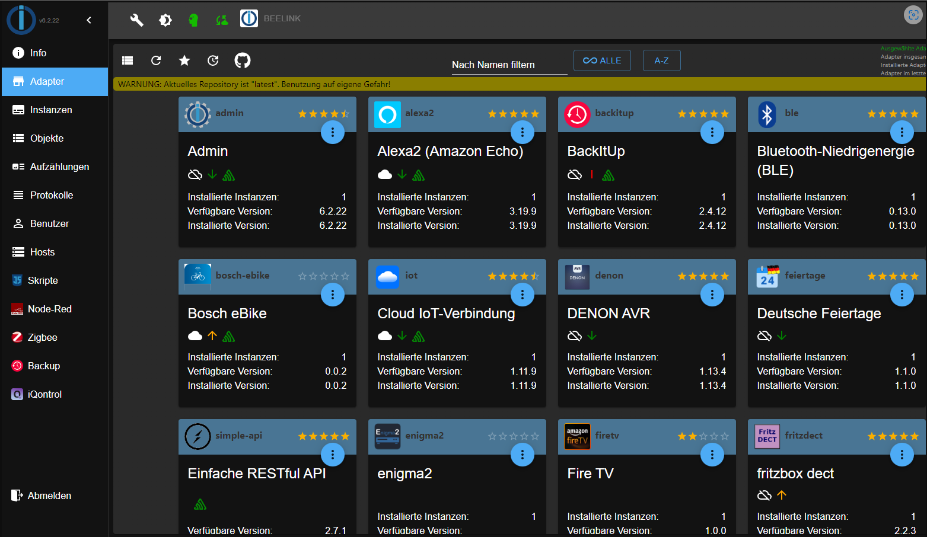Click Abmelden to log out
The width and height of the screenshot is (927, 537).
click(x=54, y=496)
